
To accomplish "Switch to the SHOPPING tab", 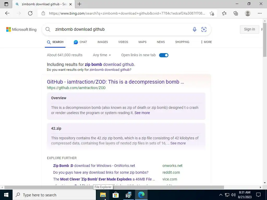I will (x=182, y=42).
